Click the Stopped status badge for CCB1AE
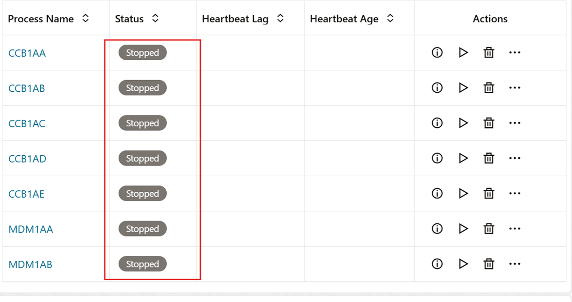 143,194
